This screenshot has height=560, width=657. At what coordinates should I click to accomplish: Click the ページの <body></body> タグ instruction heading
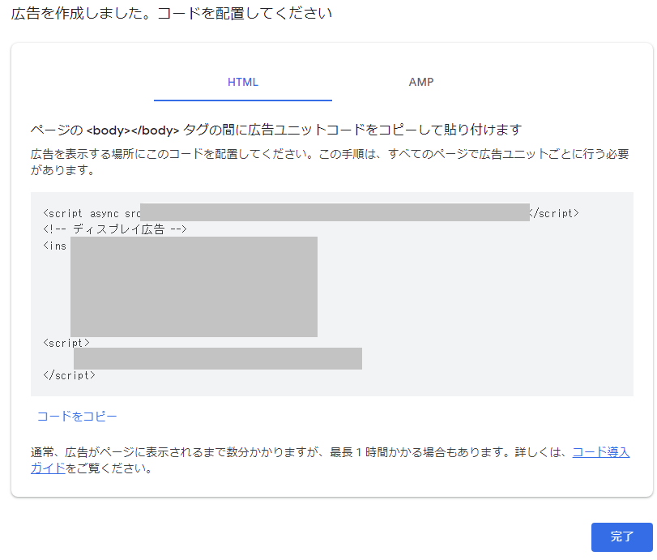(276, 130)
